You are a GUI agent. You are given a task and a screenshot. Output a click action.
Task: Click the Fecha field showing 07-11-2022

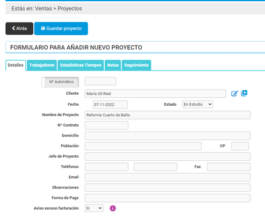click(110, 105)
